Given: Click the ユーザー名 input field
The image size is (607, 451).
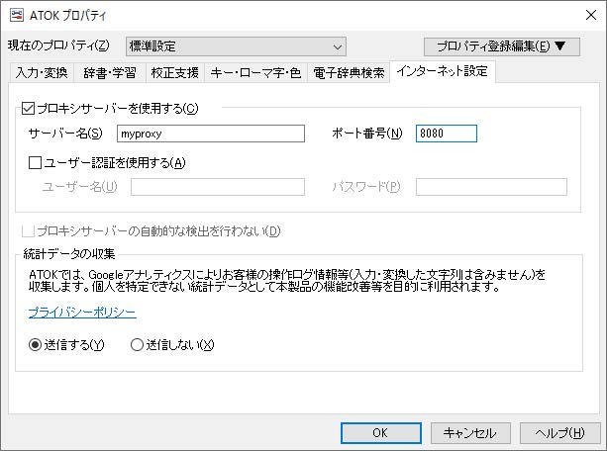Looking at the screenshot, I should [218, 187].
